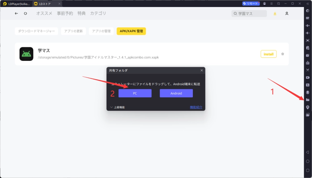Open the account avatar icon in title bar
The image size is (312, 178).
pyautogui.click(x=264, y=4)
